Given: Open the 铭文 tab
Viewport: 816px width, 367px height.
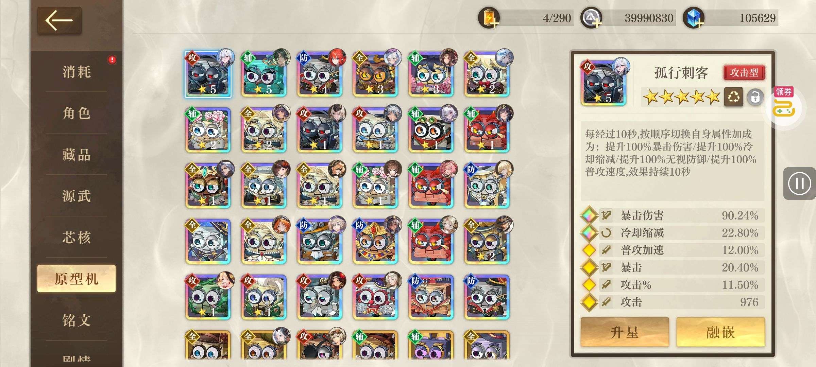Looking at the screenshot, I should [x=76, y=320].
